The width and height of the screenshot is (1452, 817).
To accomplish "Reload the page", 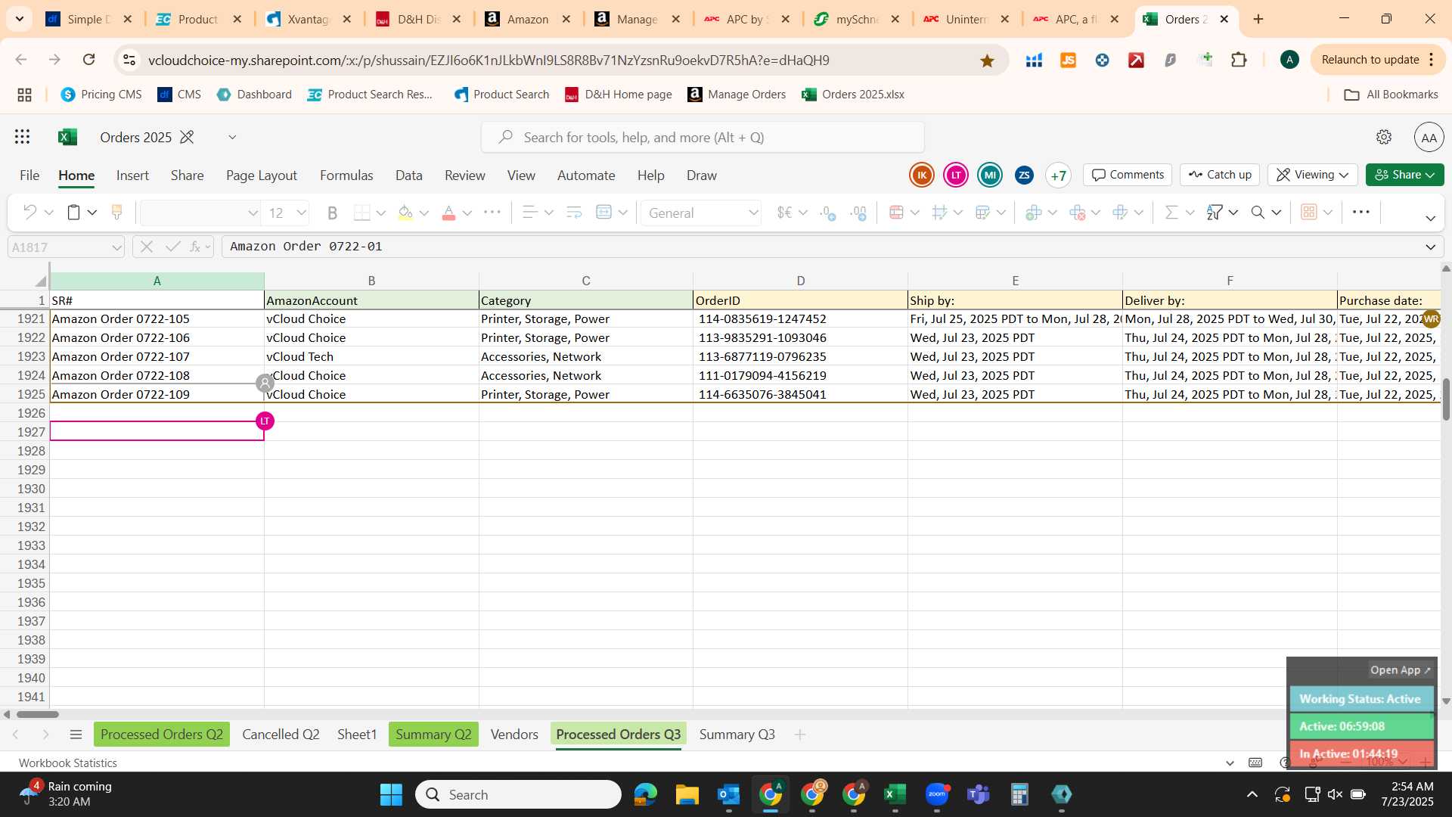I will tap(88, 60).
